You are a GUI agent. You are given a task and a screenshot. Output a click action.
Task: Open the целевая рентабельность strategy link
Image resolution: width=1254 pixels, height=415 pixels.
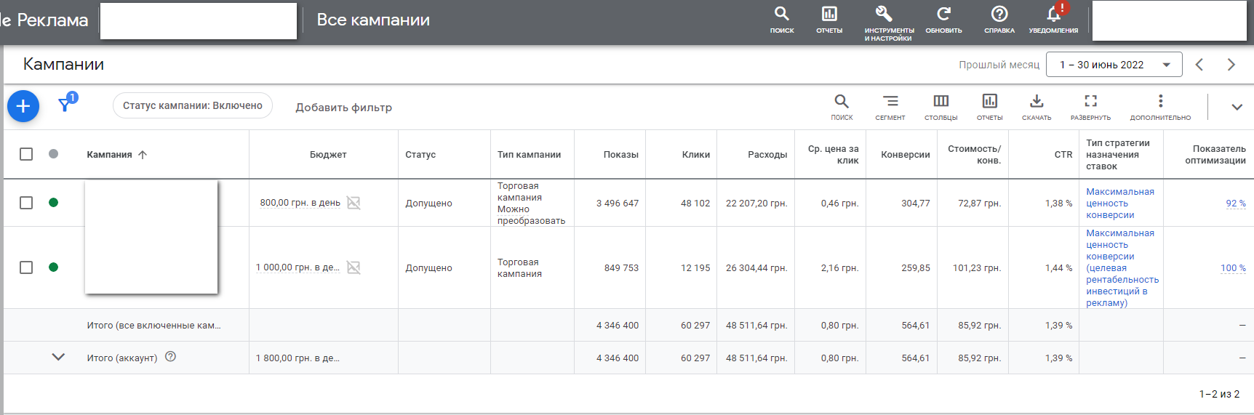pyautogui.click(x=1122, y=268)
